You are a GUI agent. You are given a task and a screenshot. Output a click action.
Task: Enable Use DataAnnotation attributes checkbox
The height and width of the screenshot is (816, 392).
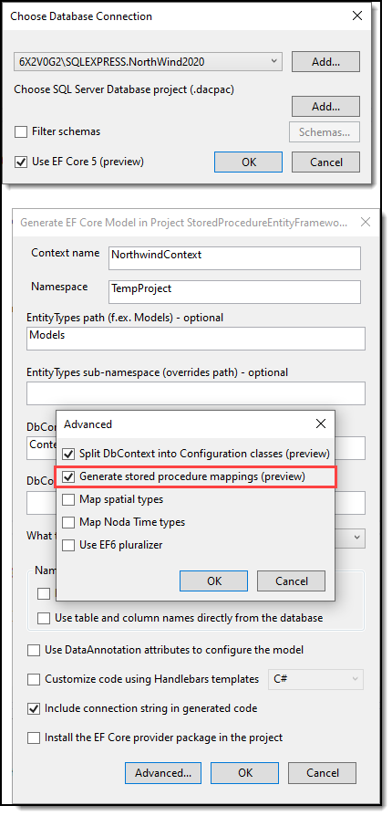pos(34,651)
